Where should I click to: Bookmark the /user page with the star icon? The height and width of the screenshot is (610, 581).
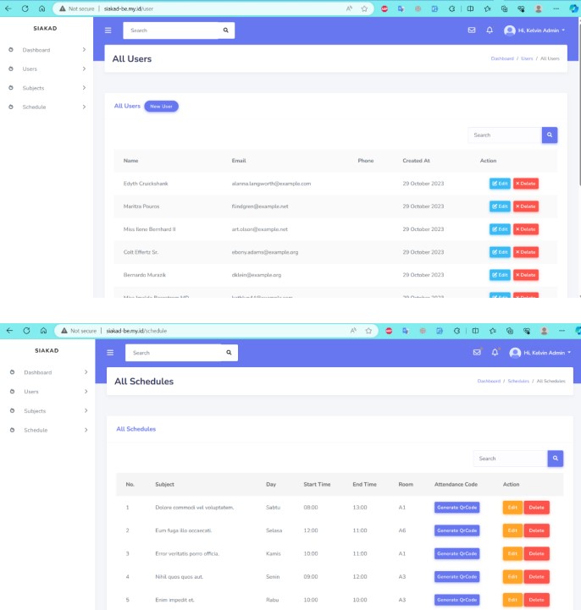tap(364, 8)
